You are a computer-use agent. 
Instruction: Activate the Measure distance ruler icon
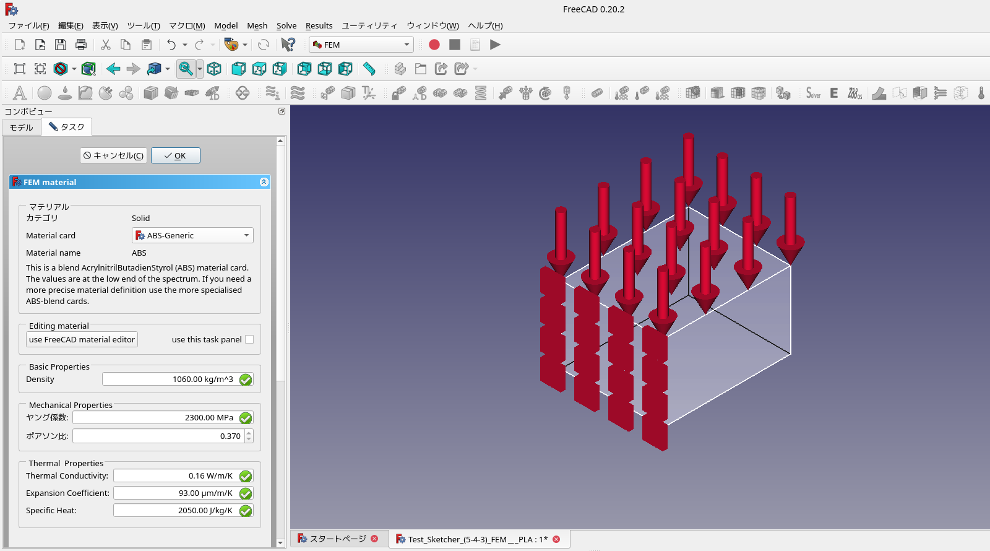369,69
